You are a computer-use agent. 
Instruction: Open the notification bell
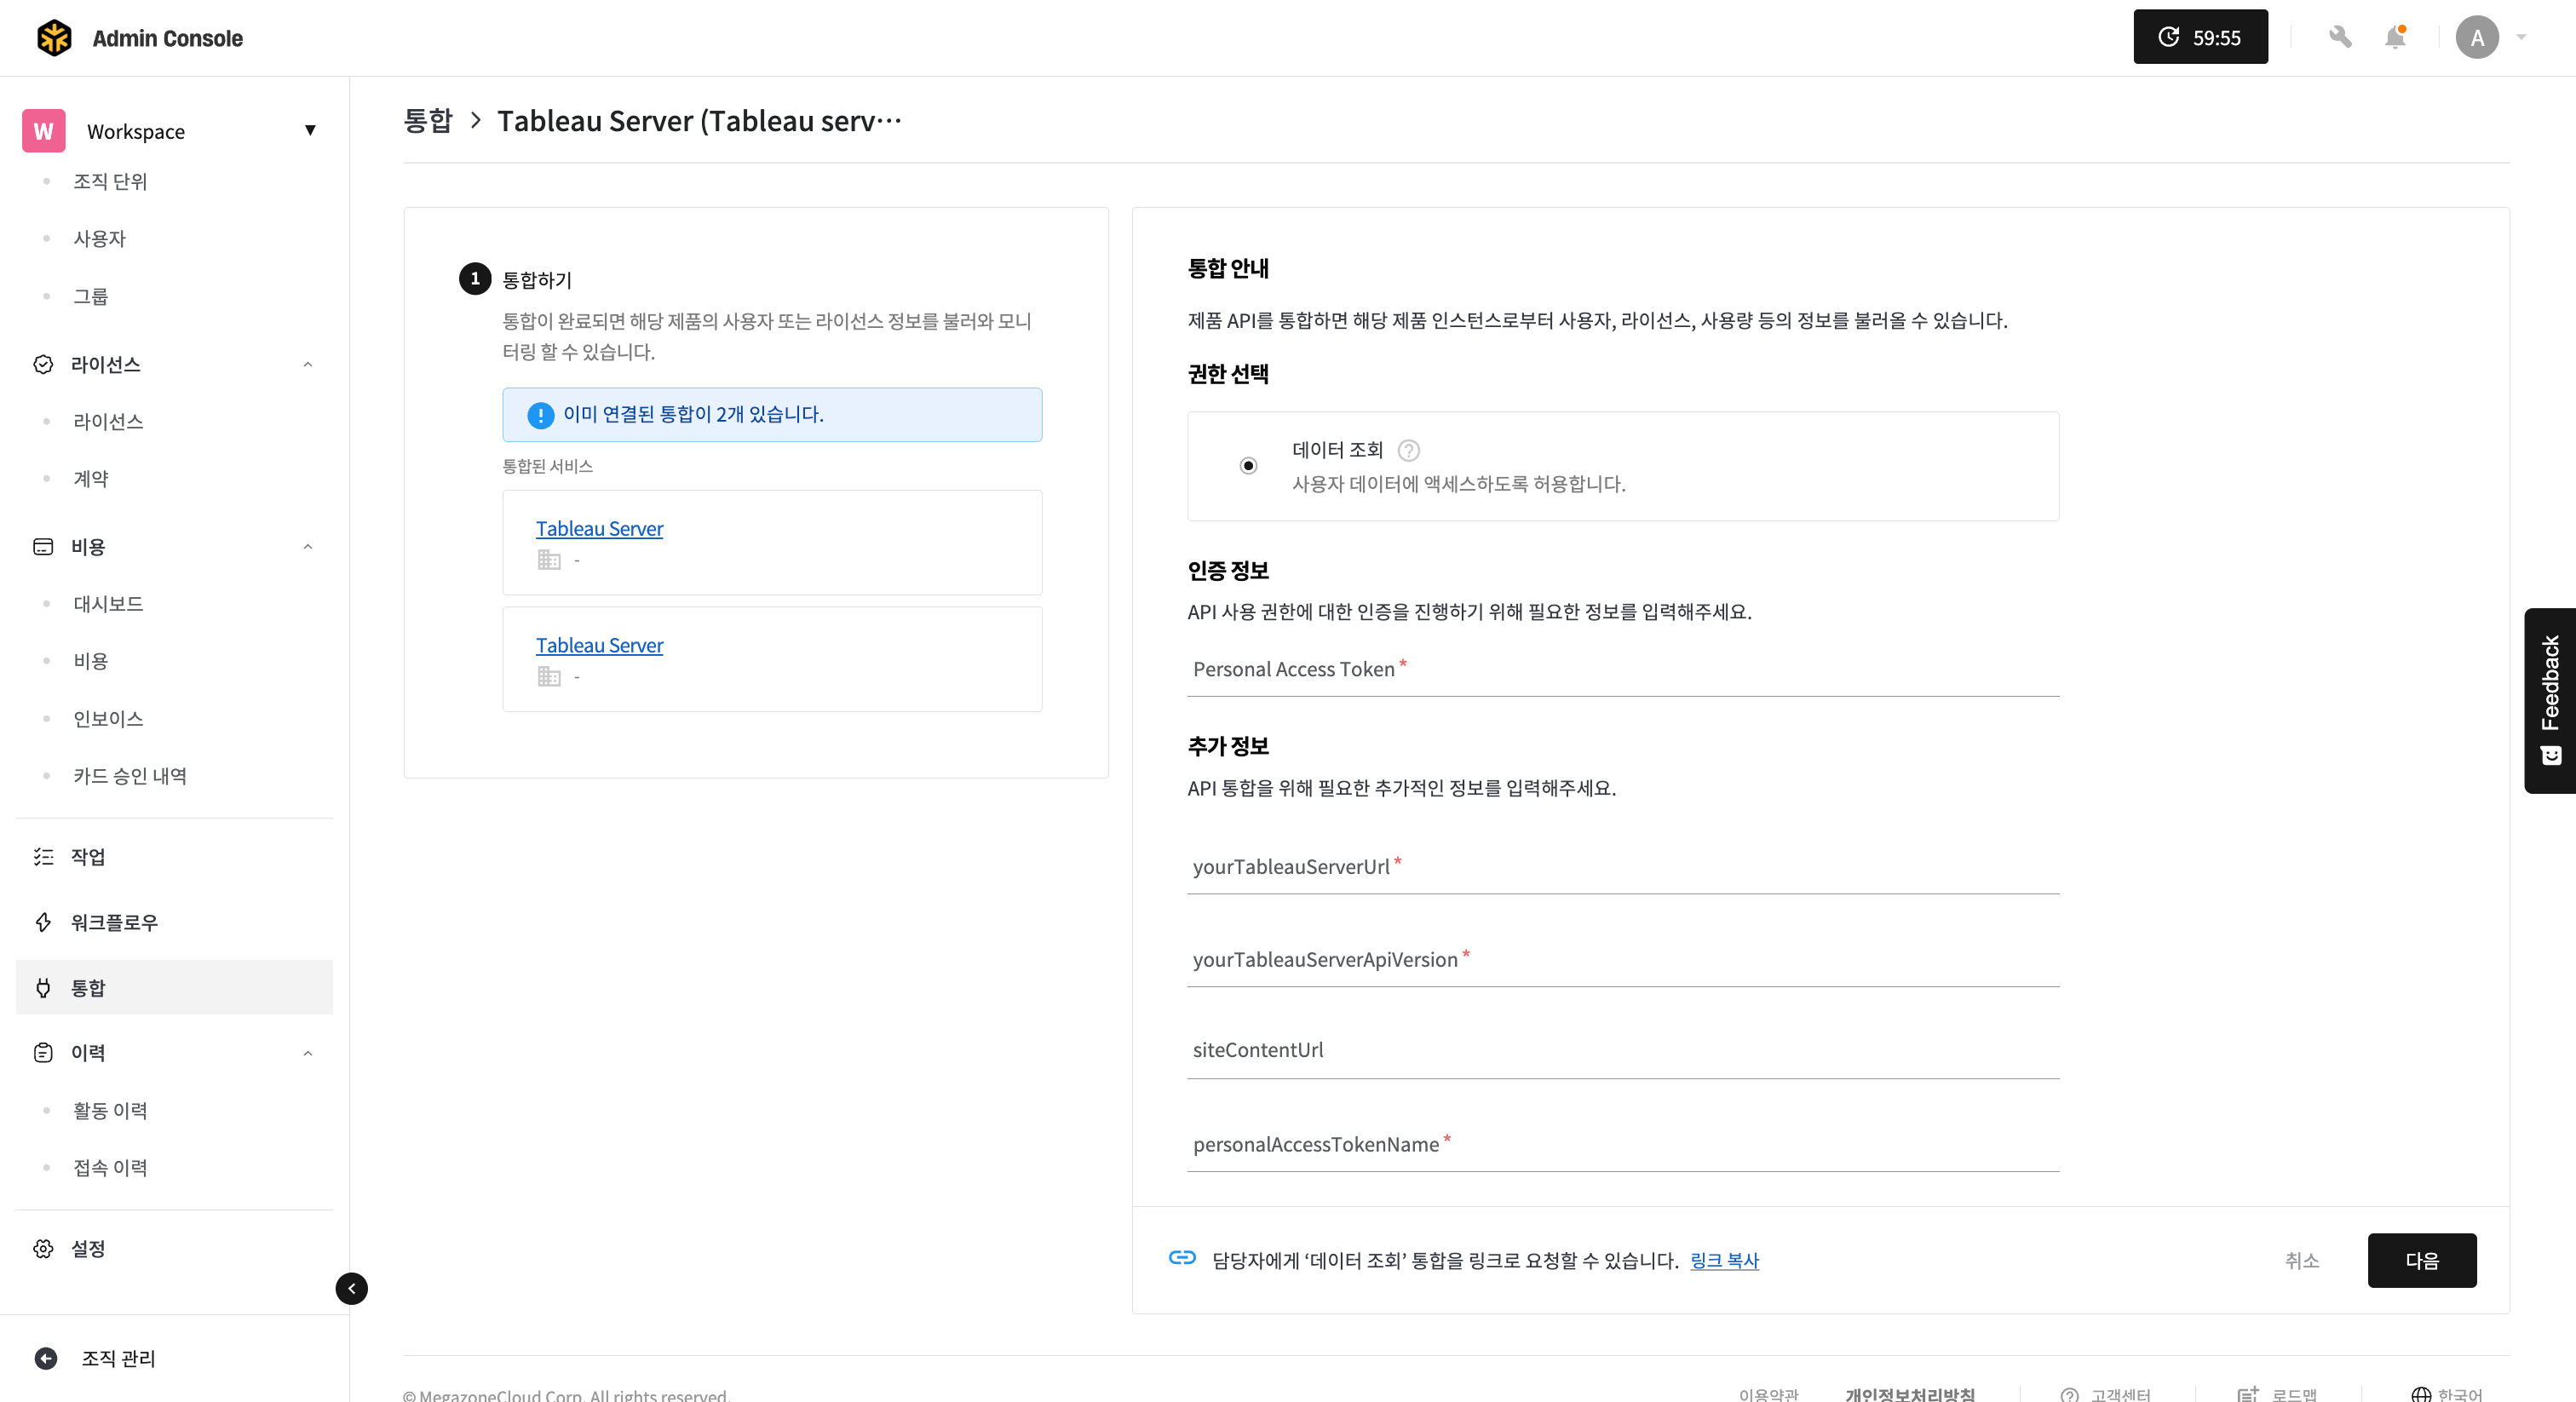[x=2395, y=38]
